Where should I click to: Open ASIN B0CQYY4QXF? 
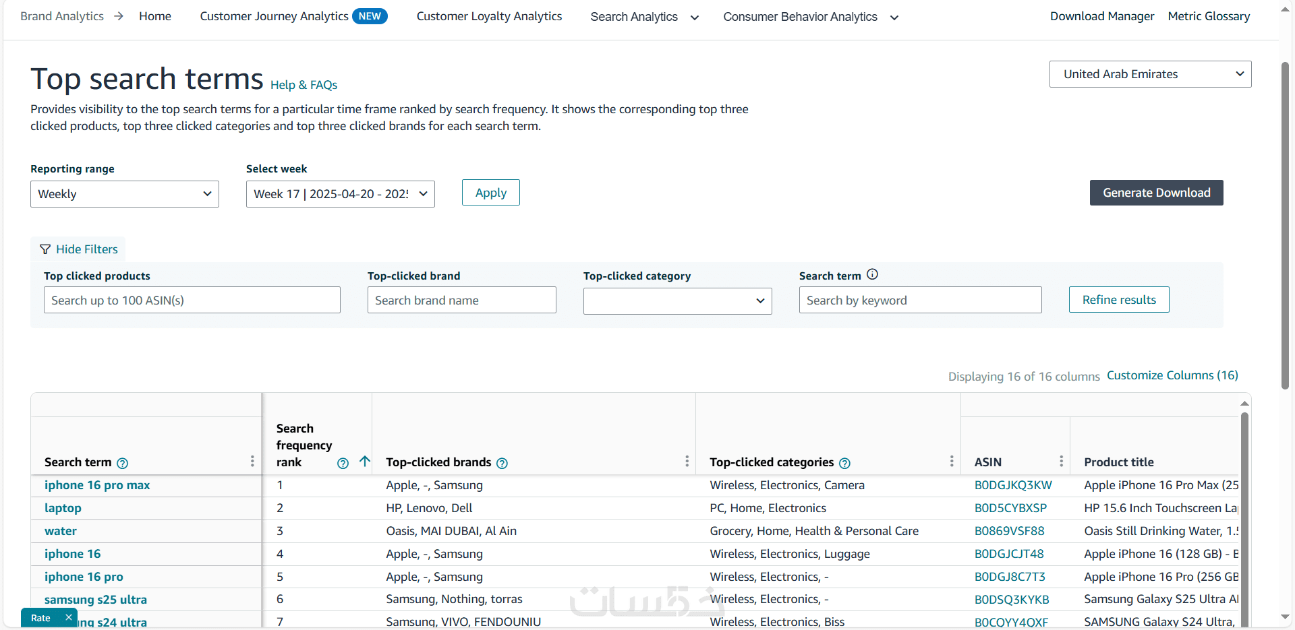pos(1011,622)
